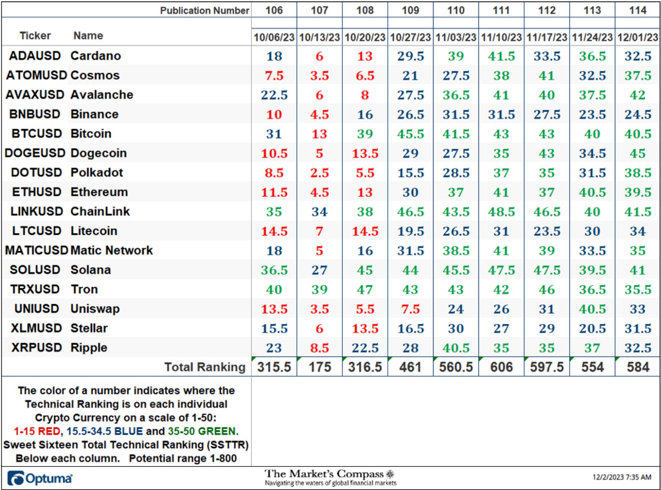Click the Stellar name cell
This screenshot has height=490, width=661.
89,328
